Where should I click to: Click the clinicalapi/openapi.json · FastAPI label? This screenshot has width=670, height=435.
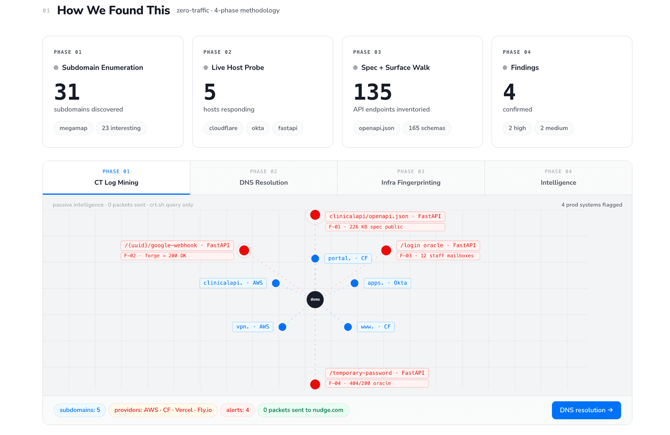385,216
